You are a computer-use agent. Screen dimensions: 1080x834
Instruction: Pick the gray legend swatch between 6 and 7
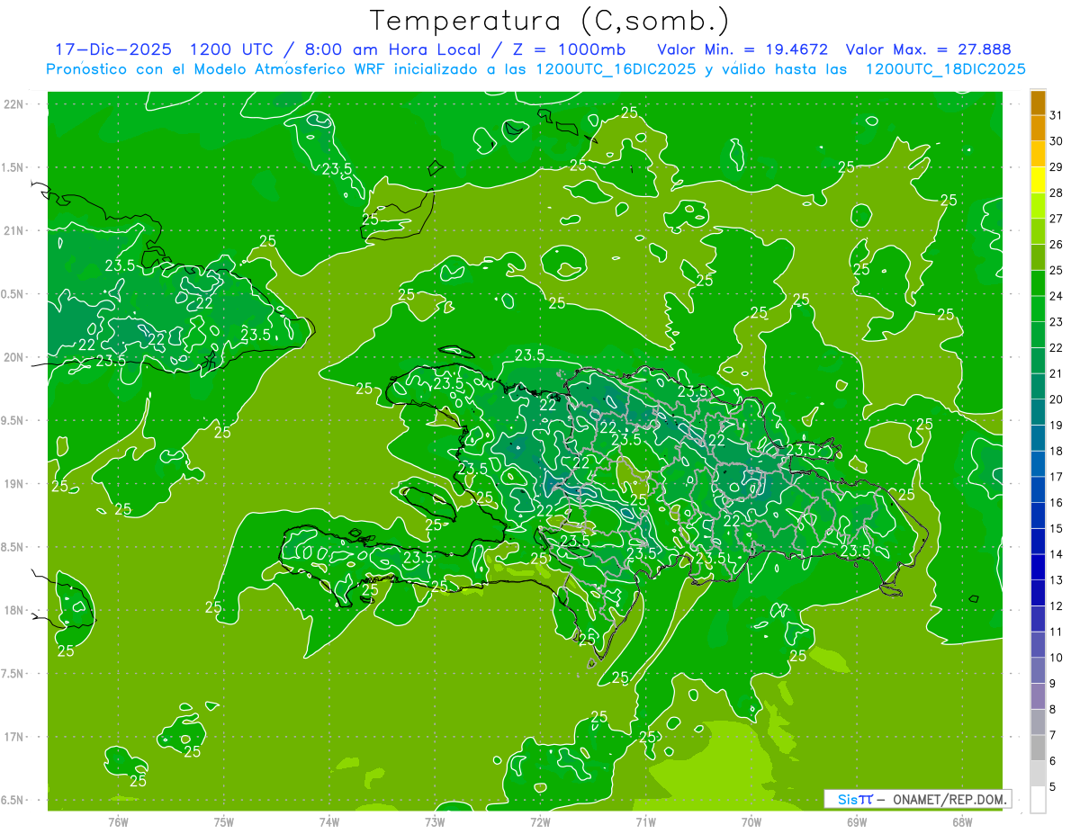point(1039,749)
